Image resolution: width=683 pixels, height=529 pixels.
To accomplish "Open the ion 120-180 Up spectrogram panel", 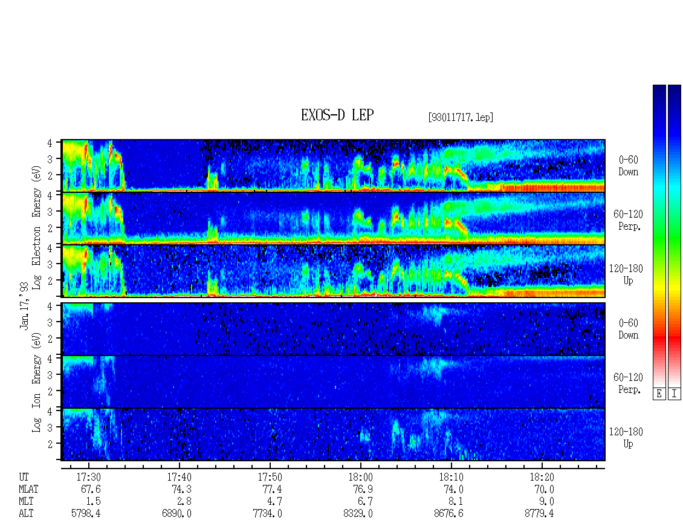I will (333, 435).
